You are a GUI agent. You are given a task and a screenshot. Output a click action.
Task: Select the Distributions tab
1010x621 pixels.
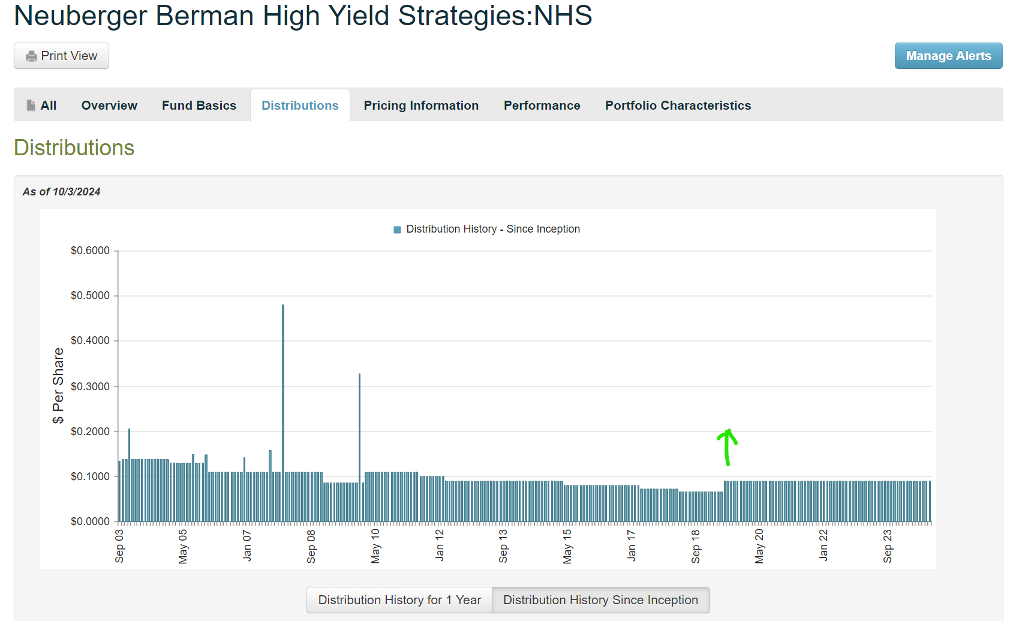point(300,105)
